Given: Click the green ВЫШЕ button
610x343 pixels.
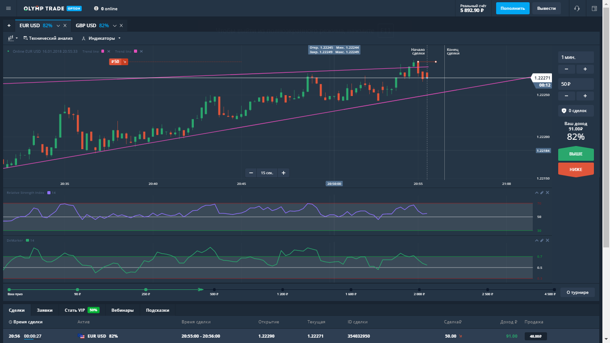Looking at the screenshot, I should click(576, 154).
